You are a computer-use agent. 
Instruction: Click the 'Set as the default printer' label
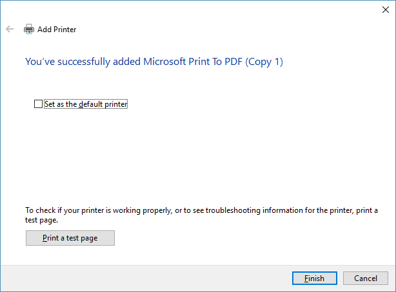pyautogui.click(x=86, y=104)
